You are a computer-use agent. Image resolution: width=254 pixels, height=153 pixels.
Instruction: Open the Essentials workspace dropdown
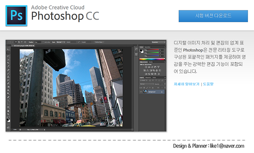(x=159, y=42)
